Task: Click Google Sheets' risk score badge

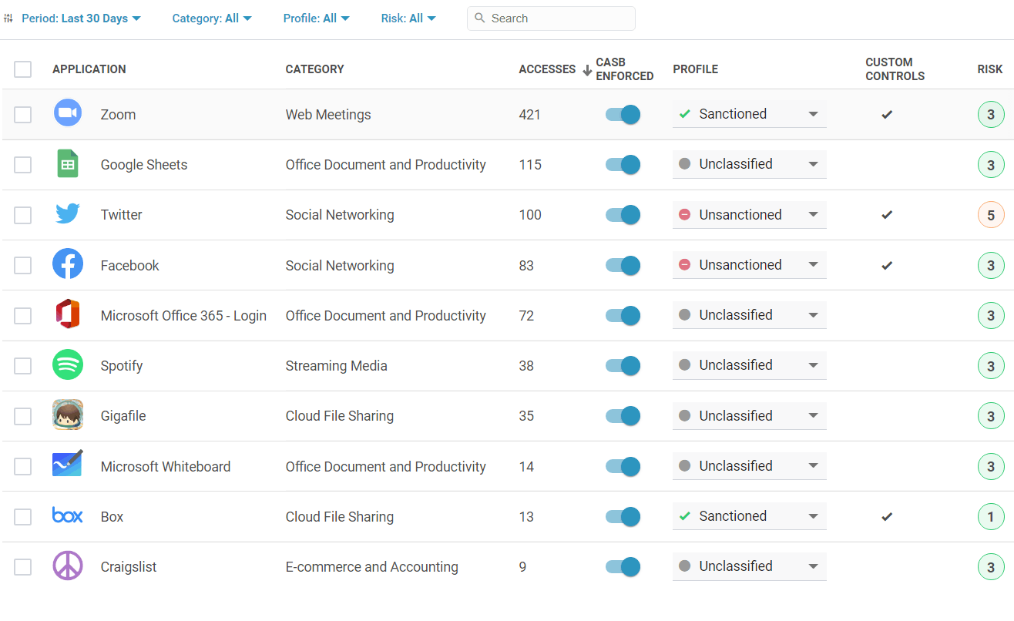Action: click(x=991, y=165)
